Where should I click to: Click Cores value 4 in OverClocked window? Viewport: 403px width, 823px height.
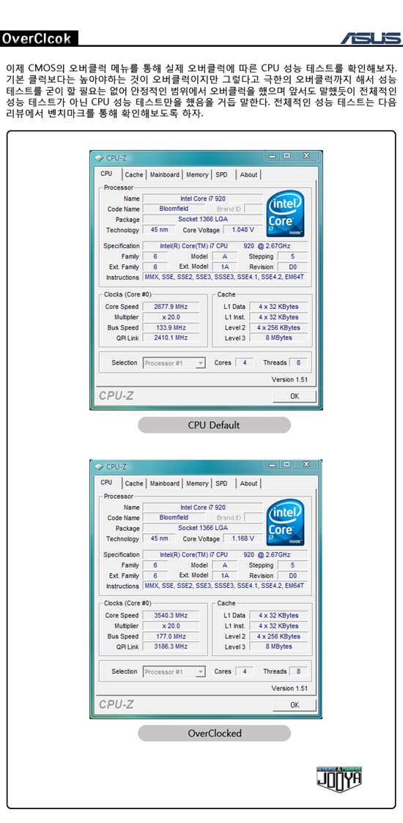244,671
